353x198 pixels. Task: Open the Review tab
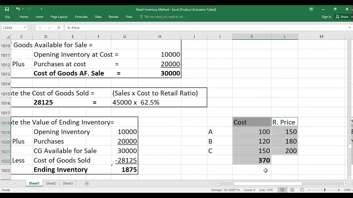click(113, 17)
